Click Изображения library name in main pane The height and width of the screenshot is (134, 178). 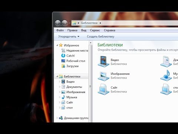pos(120,74)
